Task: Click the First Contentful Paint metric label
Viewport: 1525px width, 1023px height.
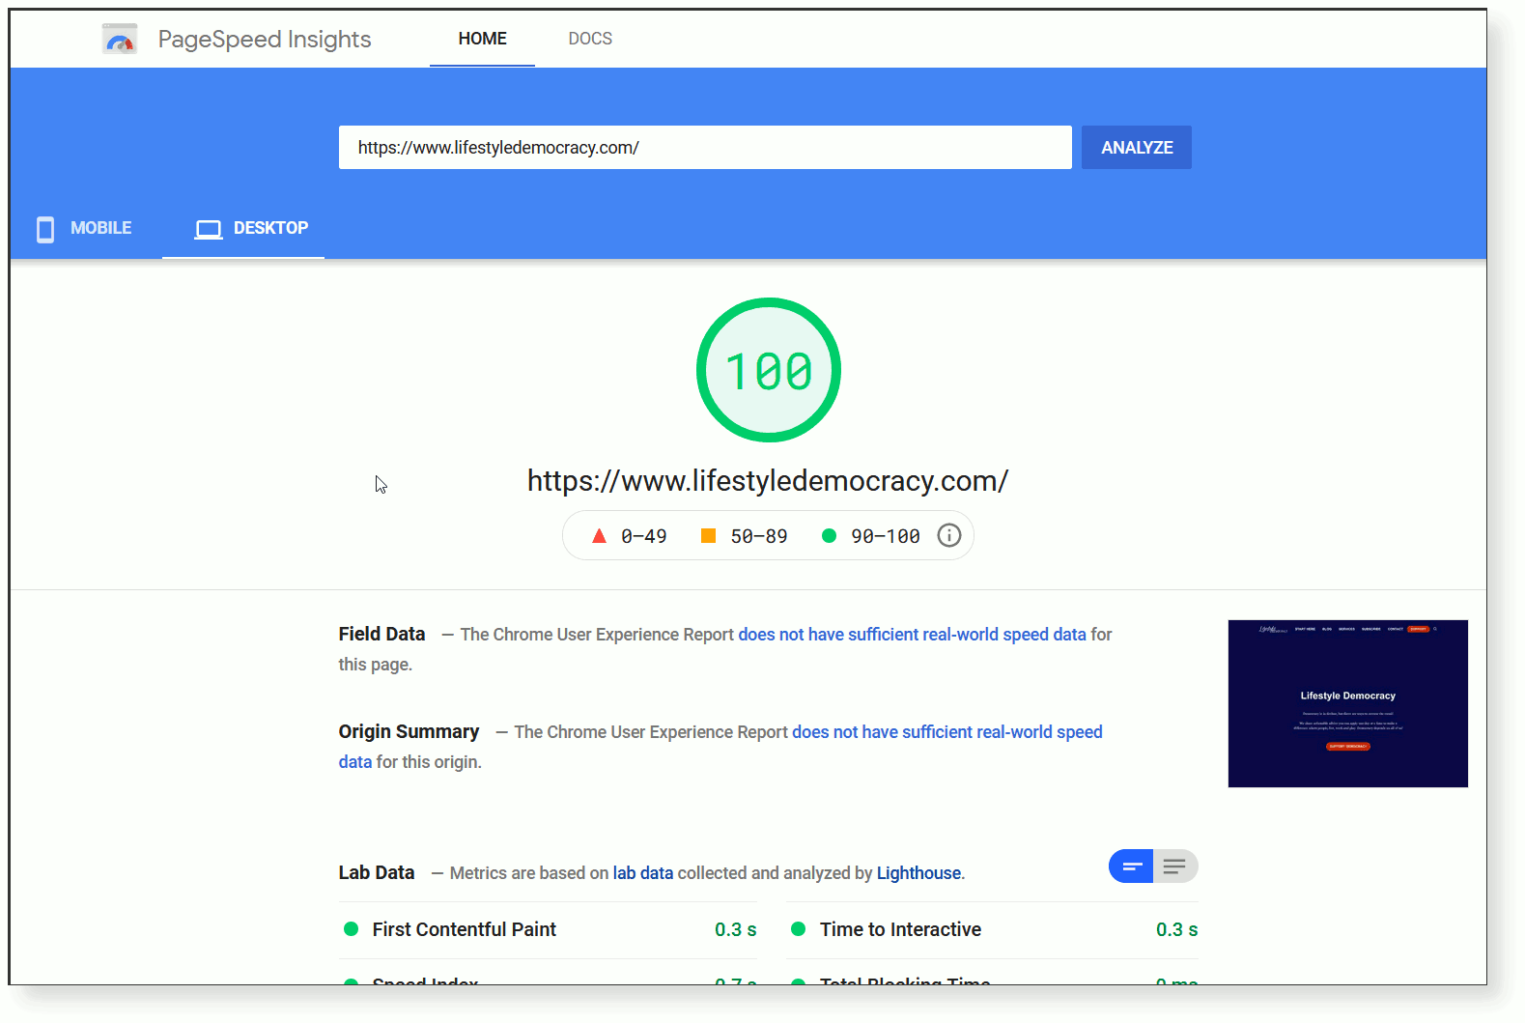Action: click(x=465, y=929)
